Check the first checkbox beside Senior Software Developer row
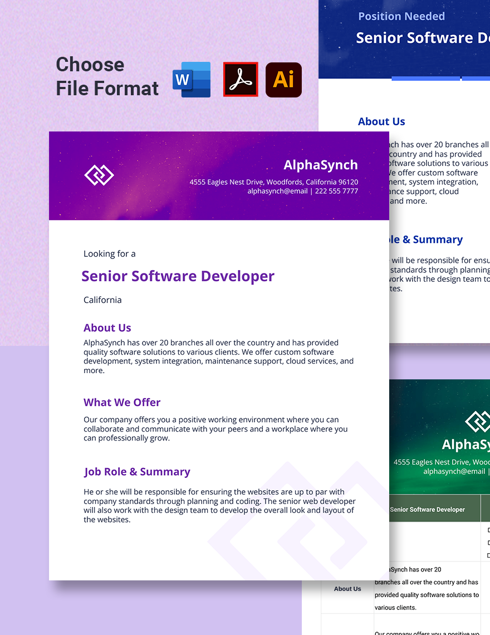490x635 pixels. (x=488, y=530)
